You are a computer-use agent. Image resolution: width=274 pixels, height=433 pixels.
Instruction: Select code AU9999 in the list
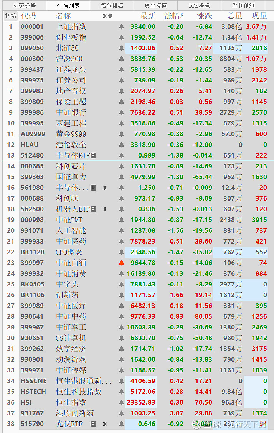33,134
